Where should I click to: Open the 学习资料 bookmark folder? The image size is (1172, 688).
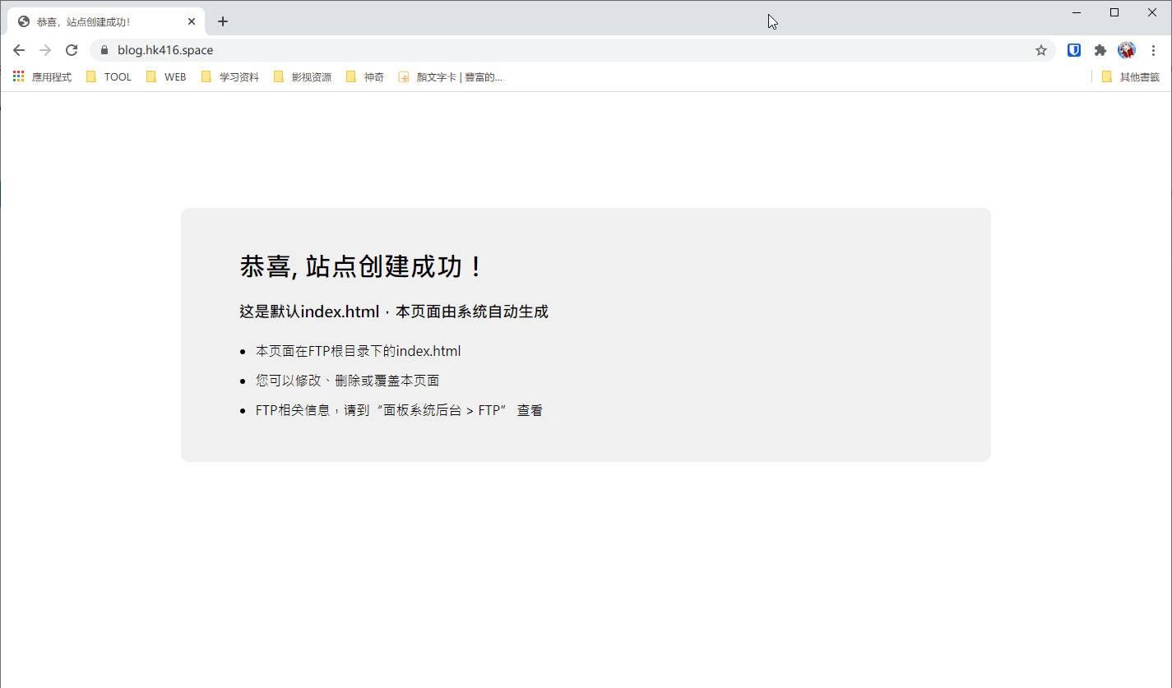(x=229, y=76)
